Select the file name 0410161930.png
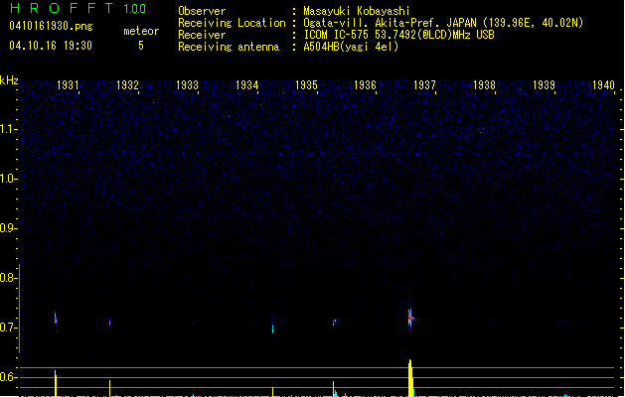Image resolution: width=625 pixels, height=397 pixels. pos(51,26)
